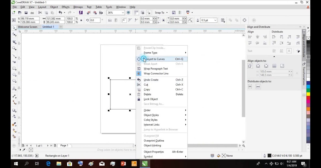Open the Bitmaps menu
This screenshot has height=168, width=321.
(x=78, y=7)
